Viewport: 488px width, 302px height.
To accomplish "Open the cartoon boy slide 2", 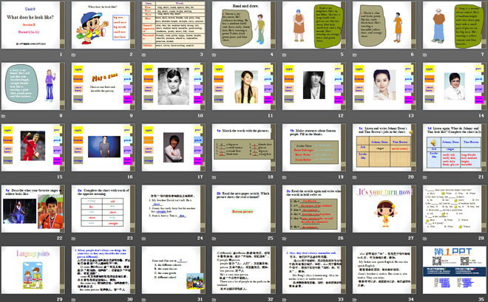I will pyautogui.click(x=103, y=25).
